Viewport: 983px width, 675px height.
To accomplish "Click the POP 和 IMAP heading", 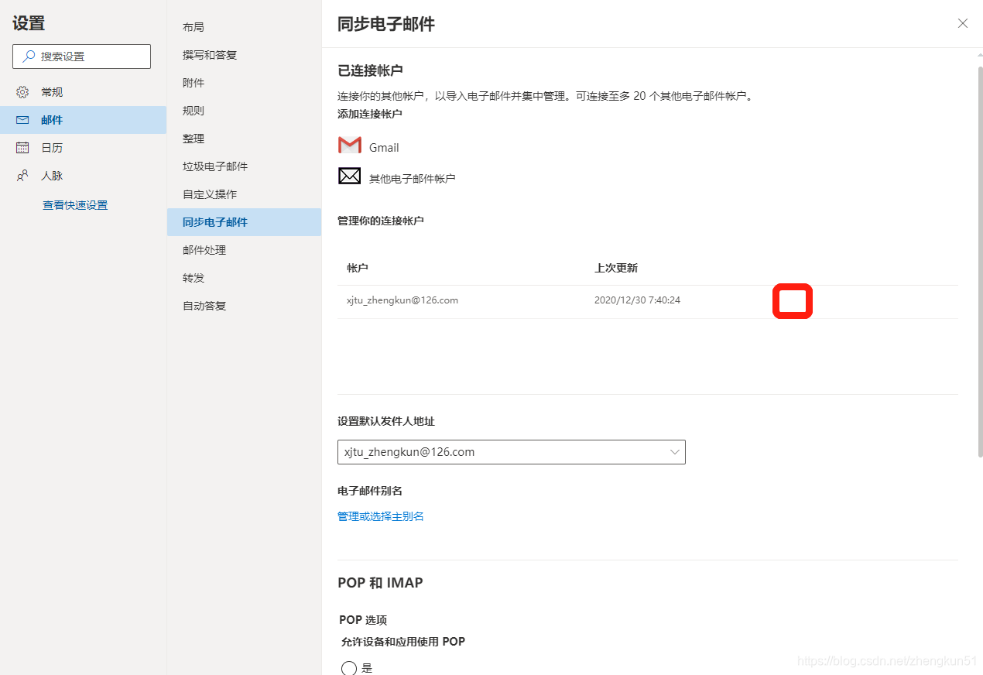I will (380, 583).
